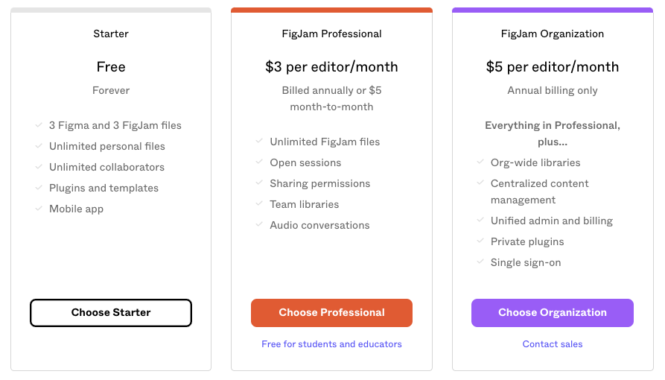Click checkmark next to Plugins and templates

point(39,188)
